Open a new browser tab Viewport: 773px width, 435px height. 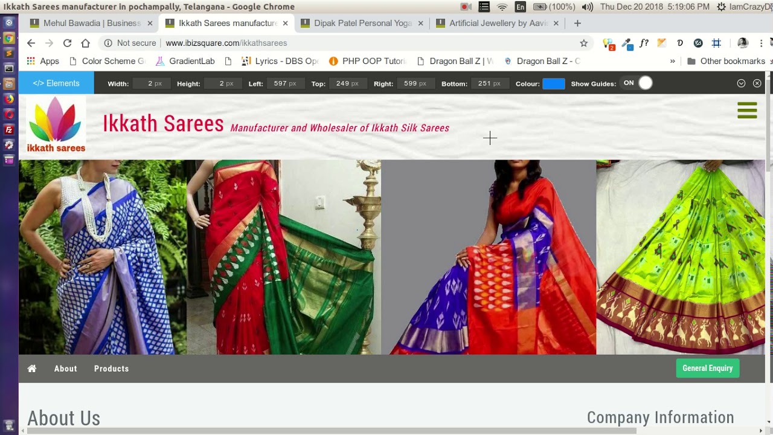pyautogui.click(x=577, y=23)
